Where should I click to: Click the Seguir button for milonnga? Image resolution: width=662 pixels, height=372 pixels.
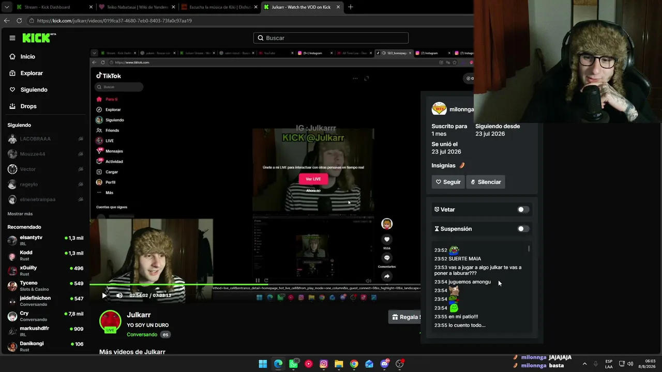click(x=448, y=182)
